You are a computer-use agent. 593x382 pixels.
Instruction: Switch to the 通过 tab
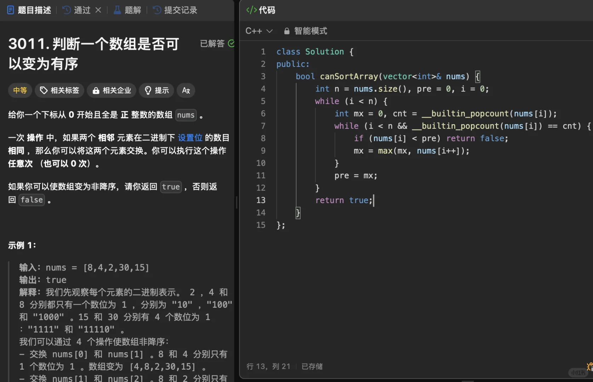point(77,10)
